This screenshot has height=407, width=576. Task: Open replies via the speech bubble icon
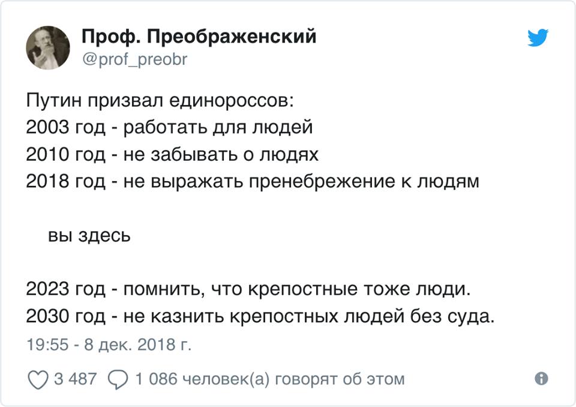(118, 379)
